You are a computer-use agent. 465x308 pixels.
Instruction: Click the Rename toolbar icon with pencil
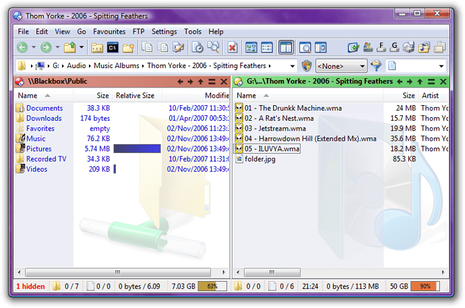178,47
